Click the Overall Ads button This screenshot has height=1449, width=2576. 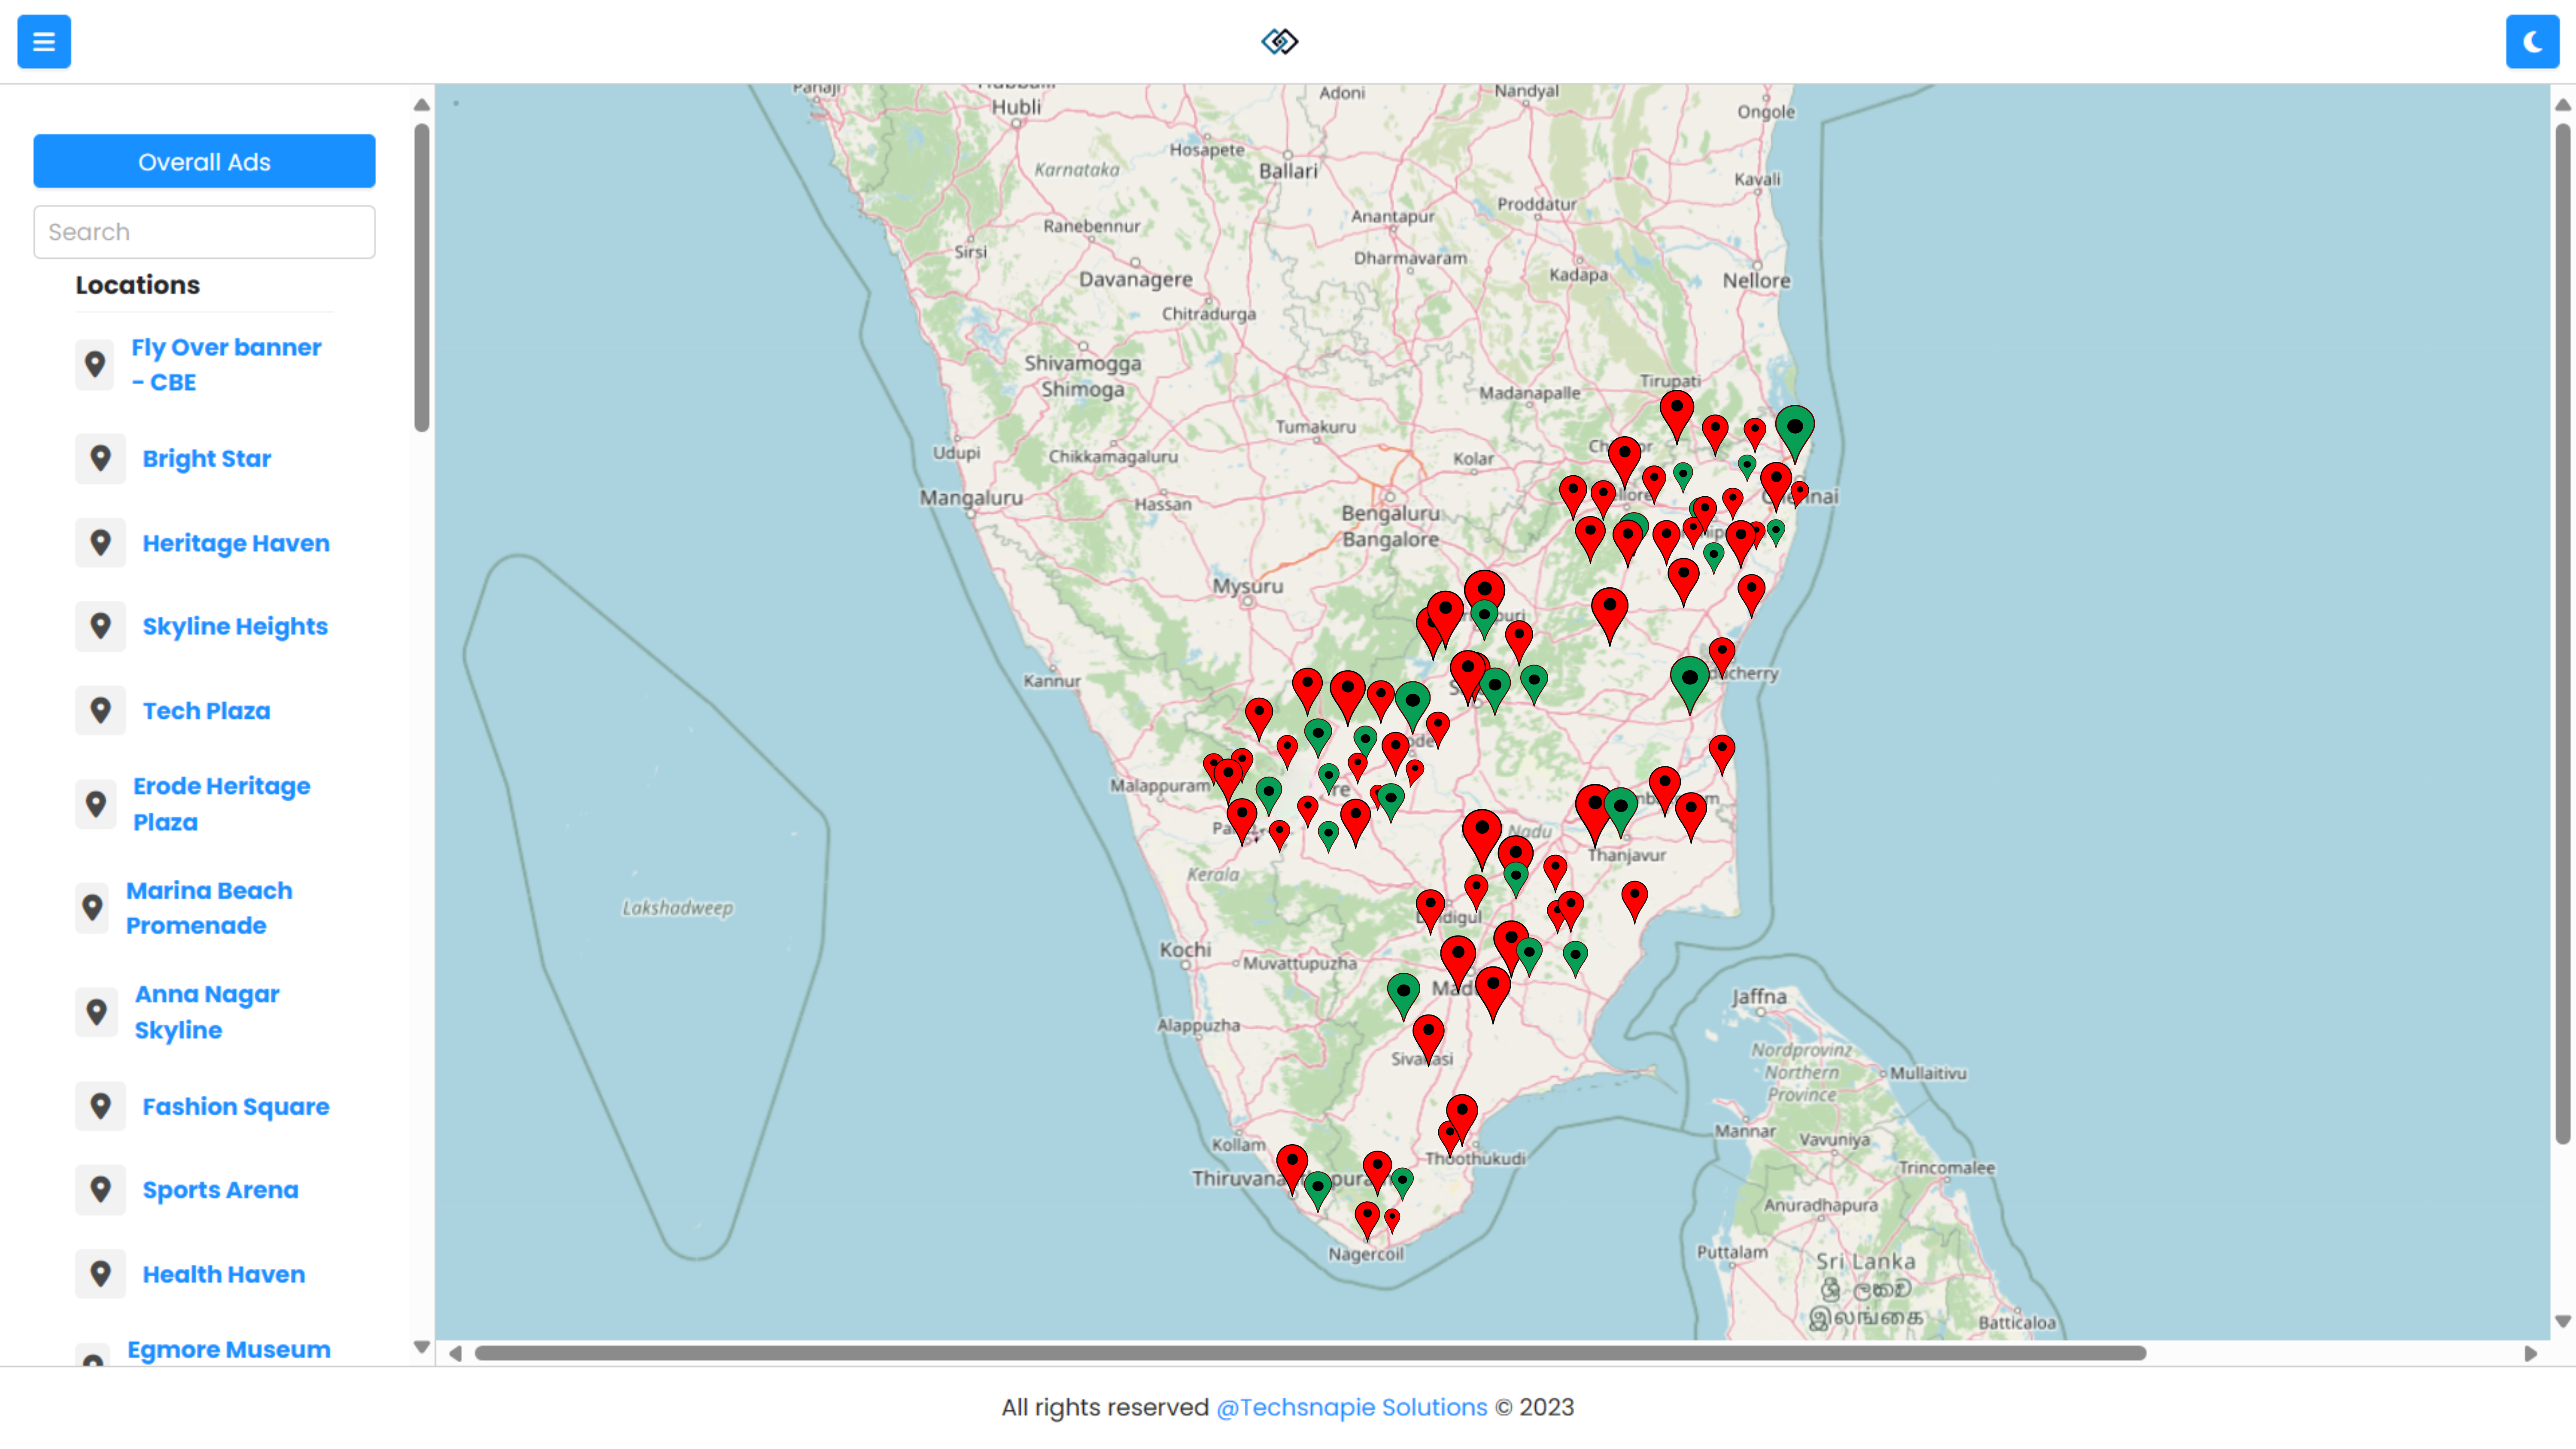pyautogui.click(x=204, y=161)
